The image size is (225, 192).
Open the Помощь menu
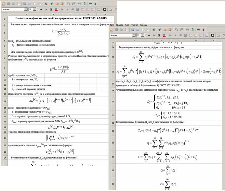pyautogui.click(x=143, y=25)
